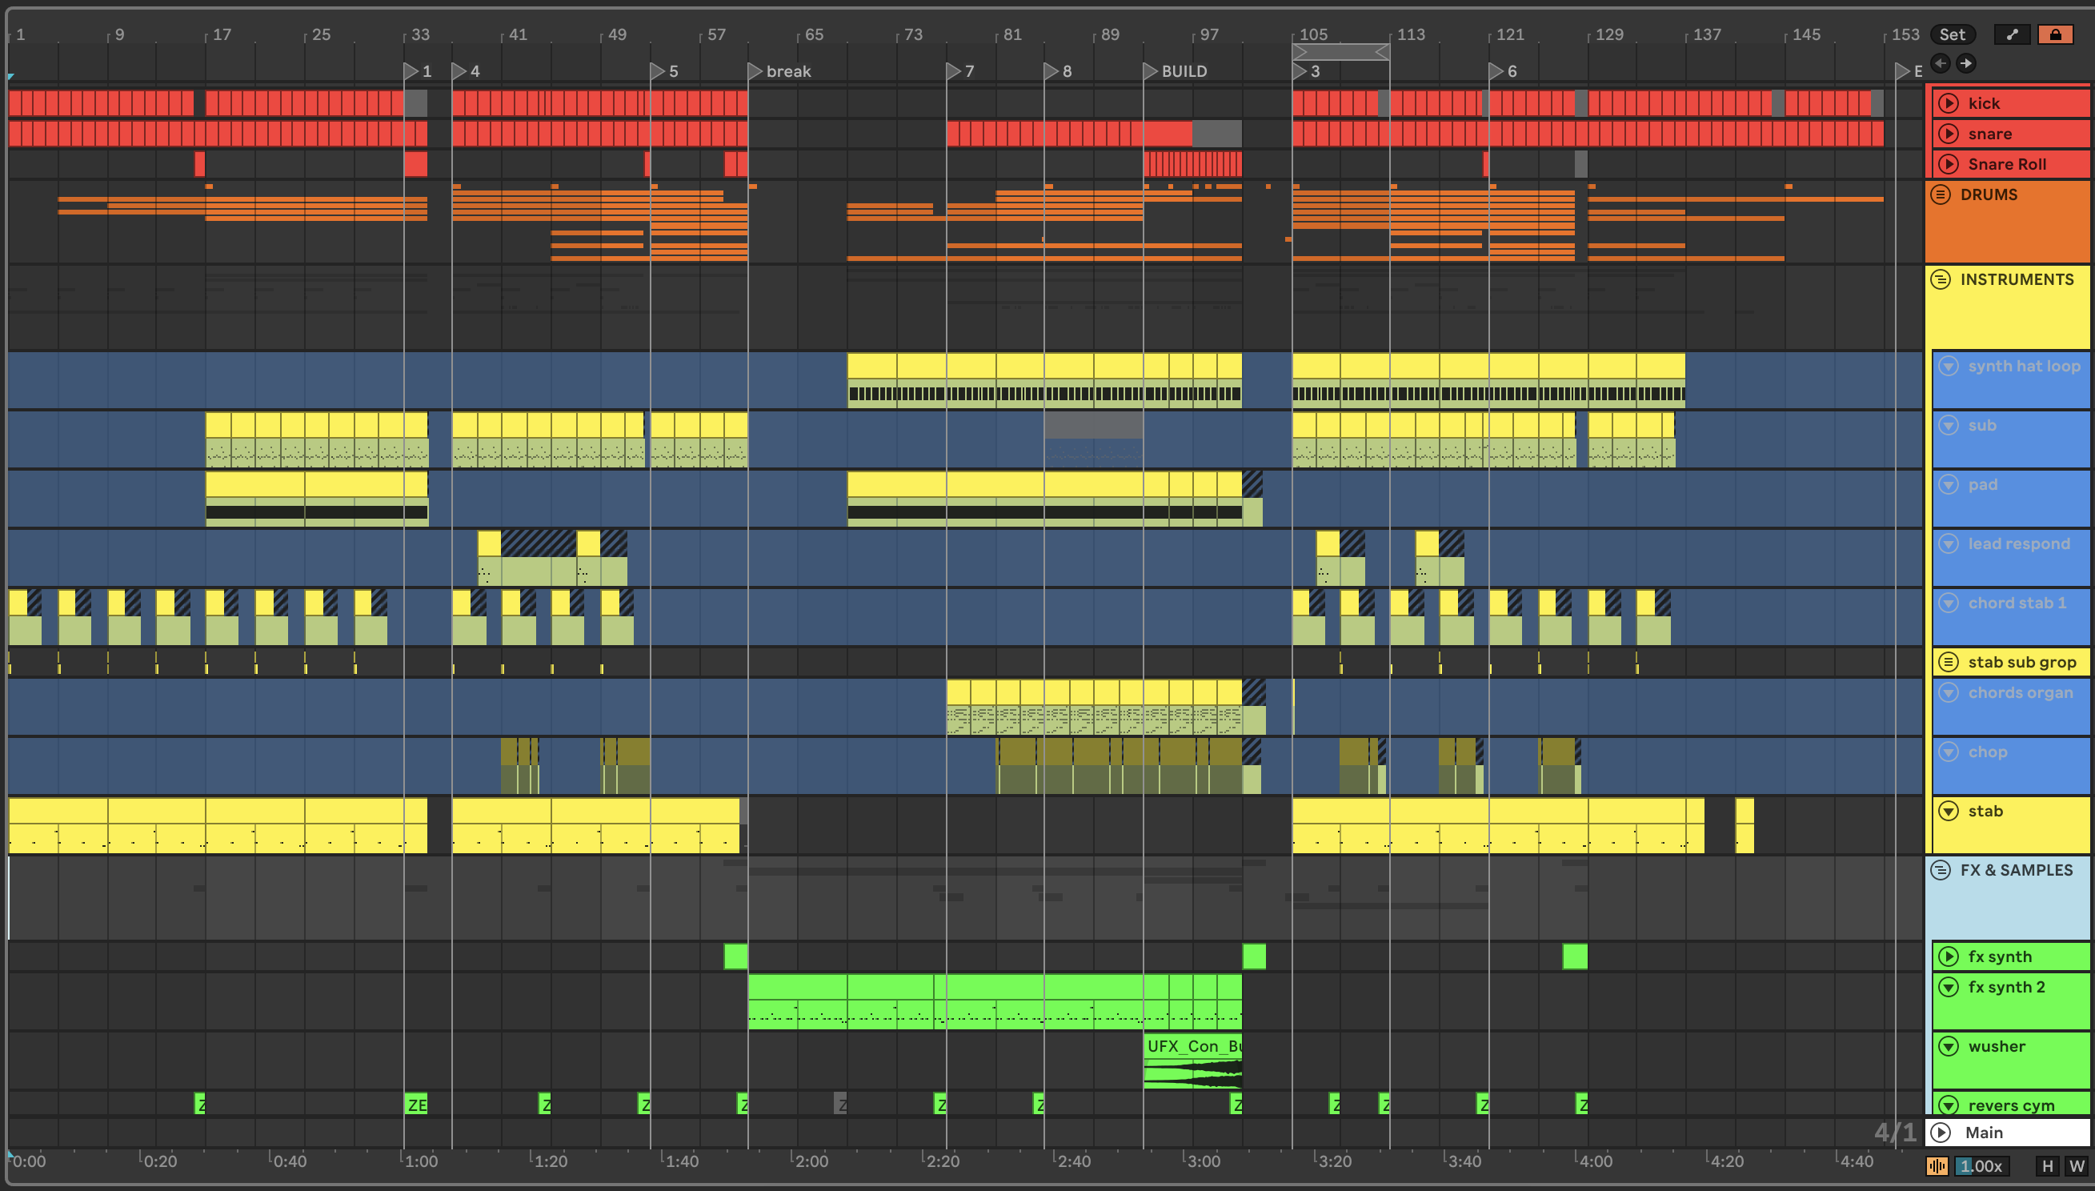Image resolution: width=2095 pixels, height=1191 pixels.
Task: Jump to the previous locator arrow
Action: 1941,63
